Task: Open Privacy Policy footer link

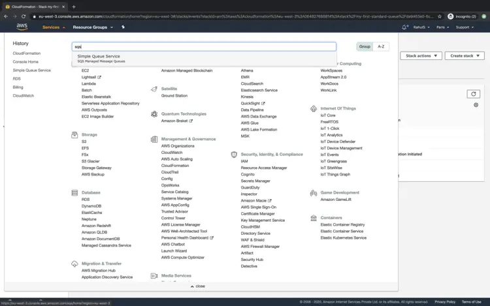Action: coord(445,301)
